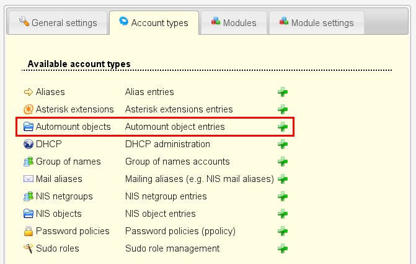
Task: Click the Asterisk extensions orange icon
Action: coord(28,109)
